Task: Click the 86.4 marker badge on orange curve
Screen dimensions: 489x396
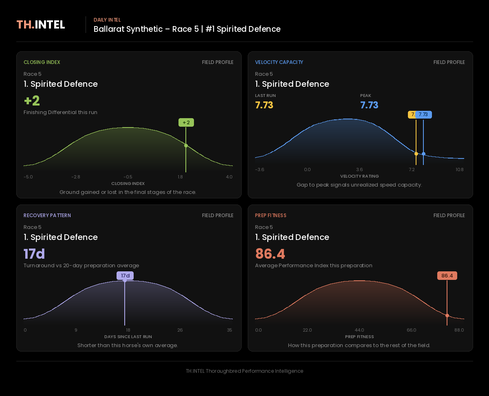Action: [x=447, y=276]
